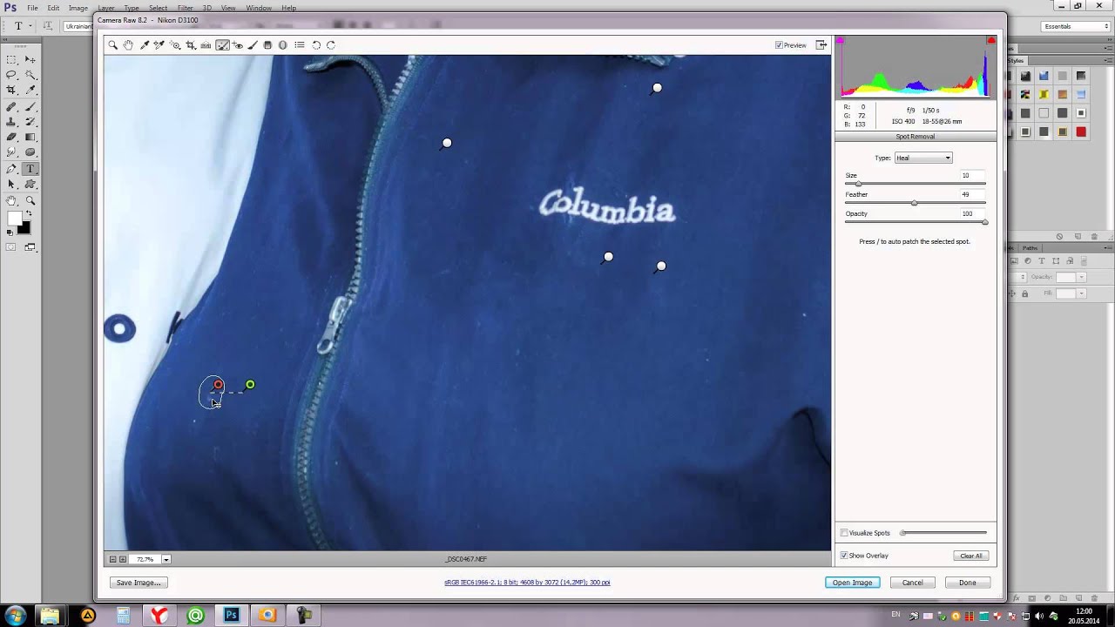Open Camera Raw preferences dialog icon
Viewport: 1115px width, 627px height.
click(300, 45)
